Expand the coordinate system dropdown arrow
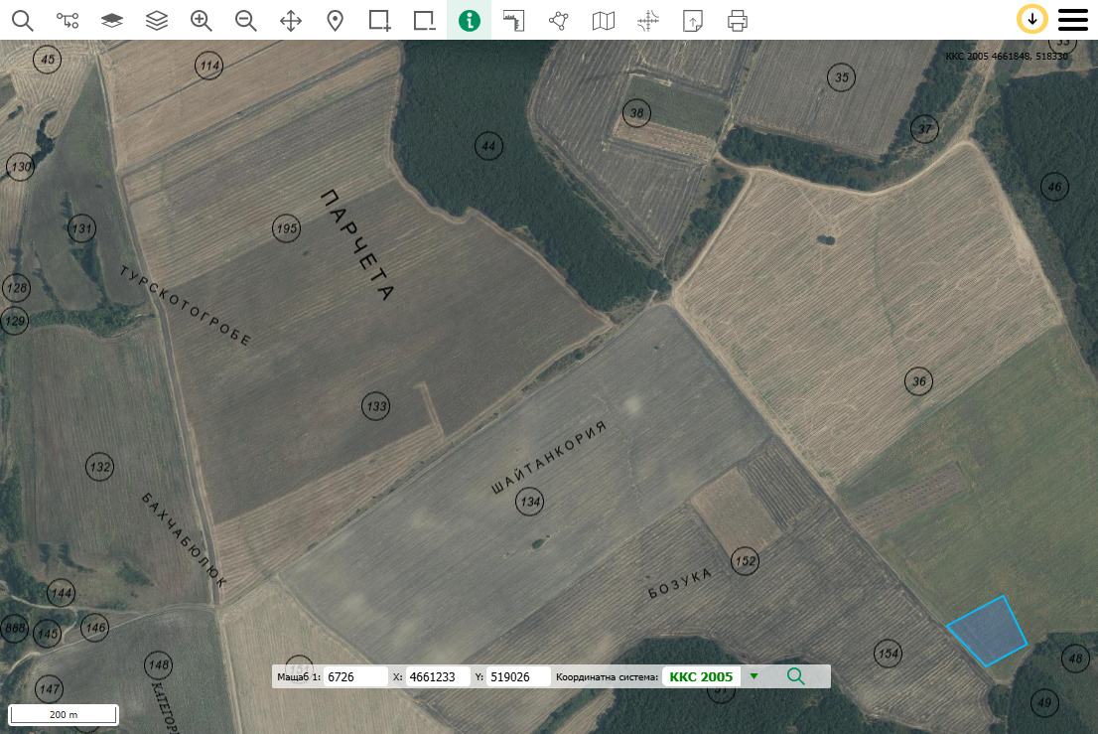Image resolution: width=1098 pixels, height=734 pixels. [754, 676]
